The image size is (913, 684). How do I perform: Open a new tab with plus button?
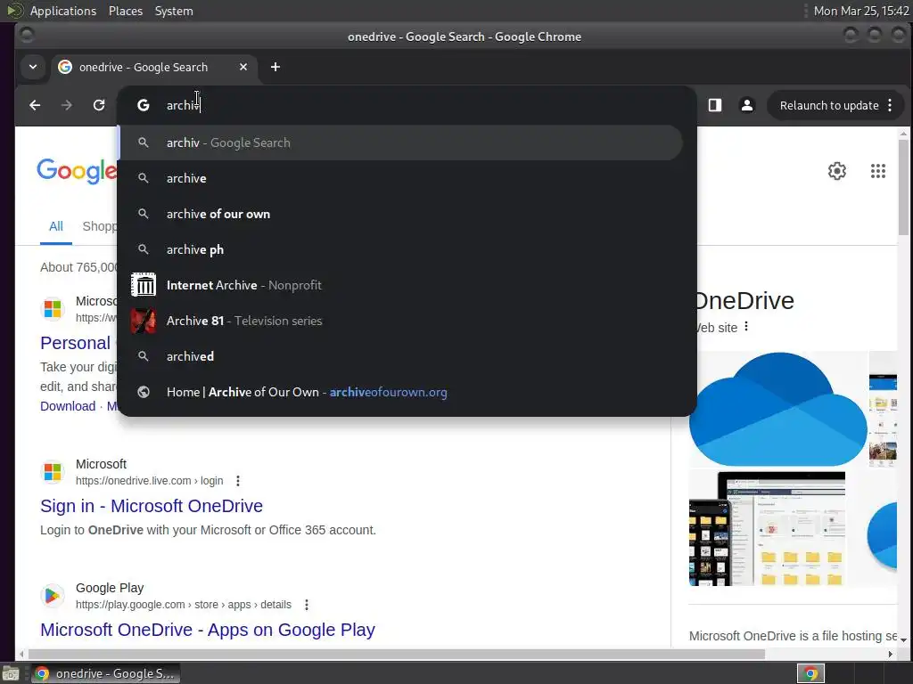pos(276,67)
